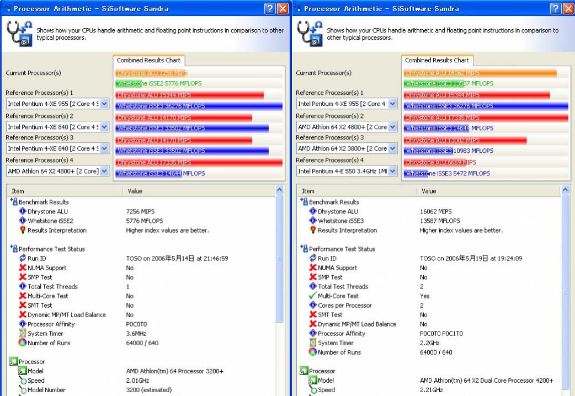
Task: Open Reference Processor 3 dropdown in right window
Action: point(392,148)
